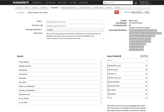Viewport: 164px width, 112px height.
Task: Switch to the Rules tab
Action: pos(27,8)
